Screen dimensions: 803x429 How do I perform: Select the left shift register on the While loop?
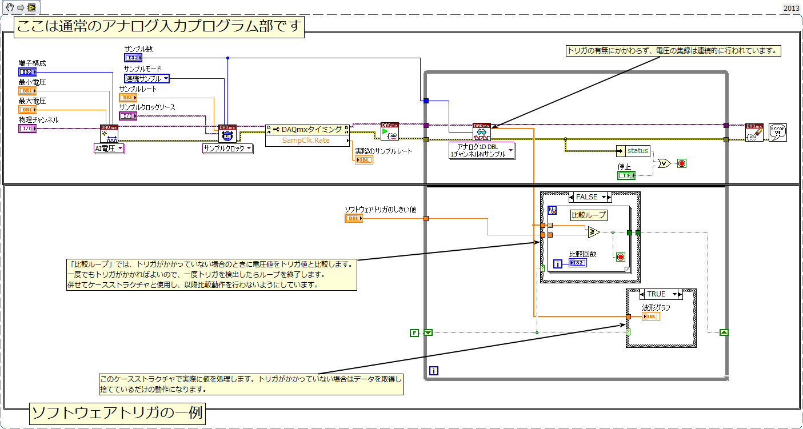[x=428, y=332]
